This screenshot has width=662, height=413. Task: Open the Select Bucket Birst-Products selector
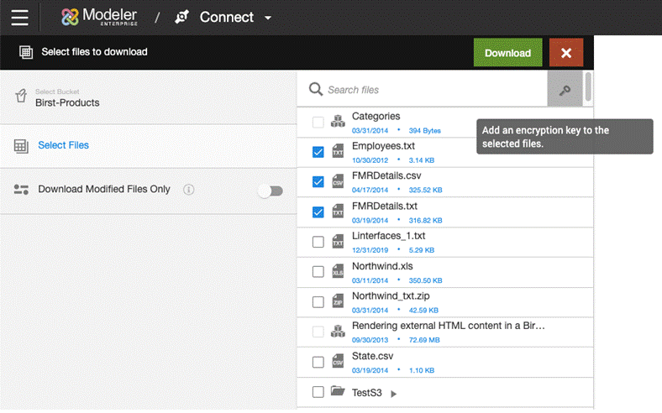tap(148, 97)
